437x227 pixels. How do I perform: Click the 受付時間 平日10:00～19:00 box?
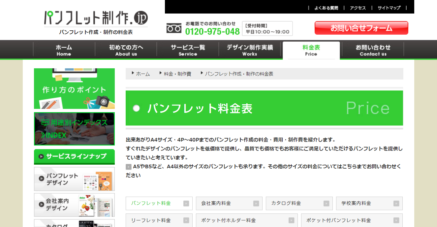[267, 29]
